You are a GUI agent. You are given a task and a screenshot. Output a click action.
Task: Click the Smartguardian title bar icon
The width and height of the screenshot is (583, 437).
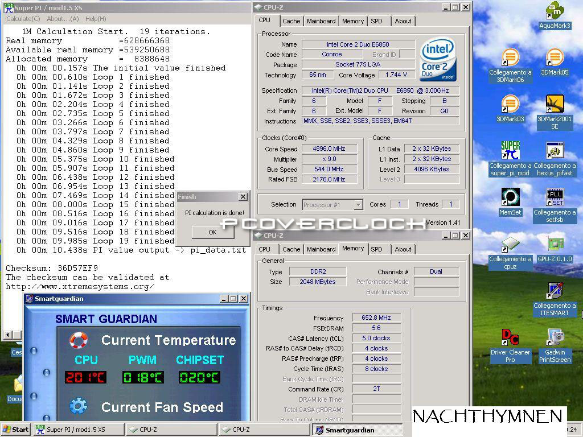(x=30, y=298)
